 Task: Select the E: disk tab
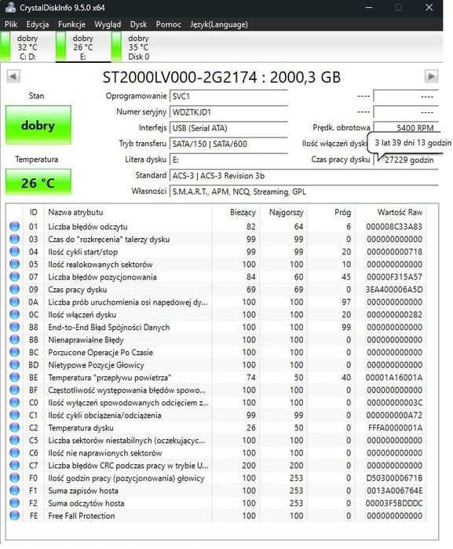(83, 47)
